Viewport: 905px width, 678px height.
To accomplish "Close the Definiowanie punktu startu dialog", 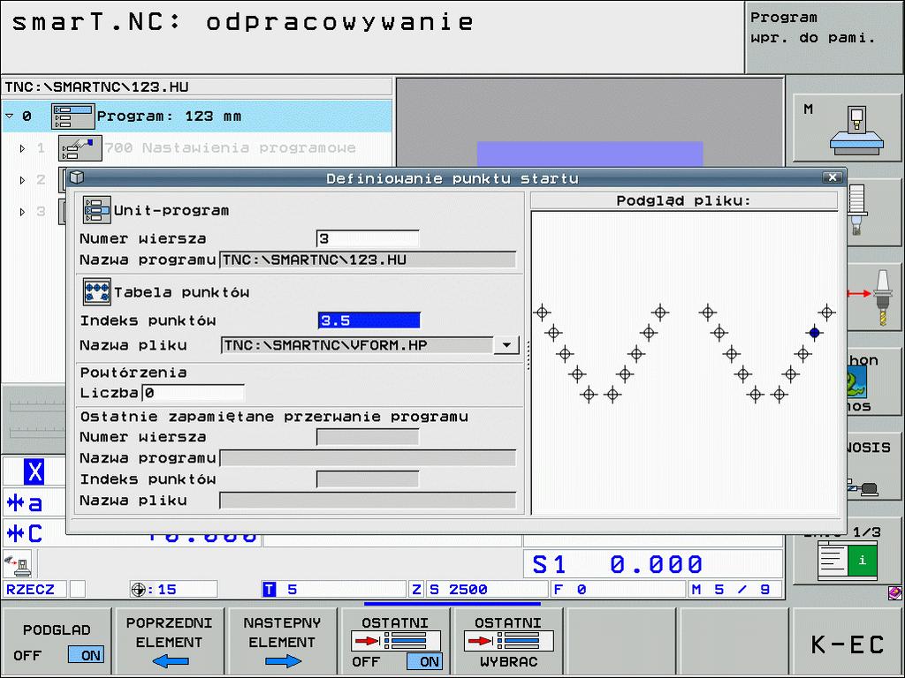I will pos(833,177).
